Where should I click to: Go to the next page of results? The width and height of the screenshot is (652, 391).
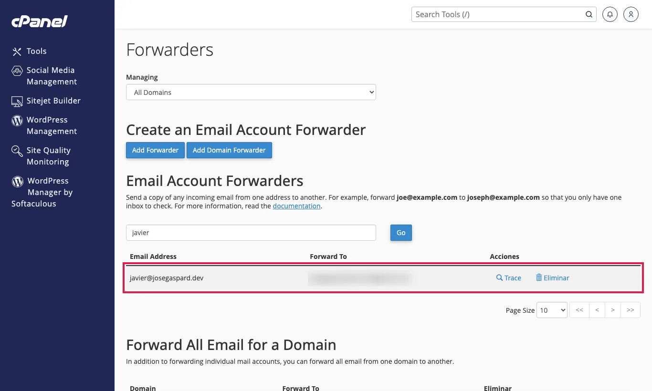pos(612,310)
